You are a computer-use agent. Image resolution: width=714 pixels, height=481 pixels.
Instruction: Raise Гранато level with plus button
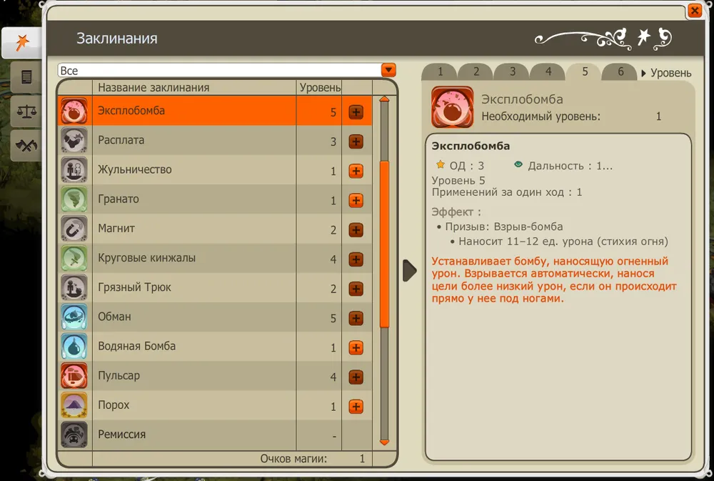pos(356,201)
